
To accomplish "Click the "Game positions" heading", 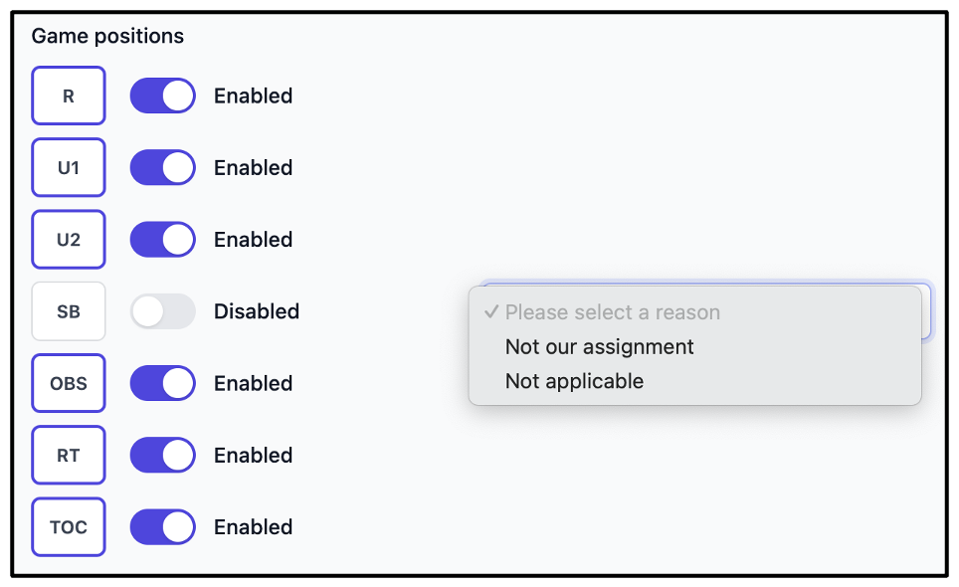I will coord(107,36).
